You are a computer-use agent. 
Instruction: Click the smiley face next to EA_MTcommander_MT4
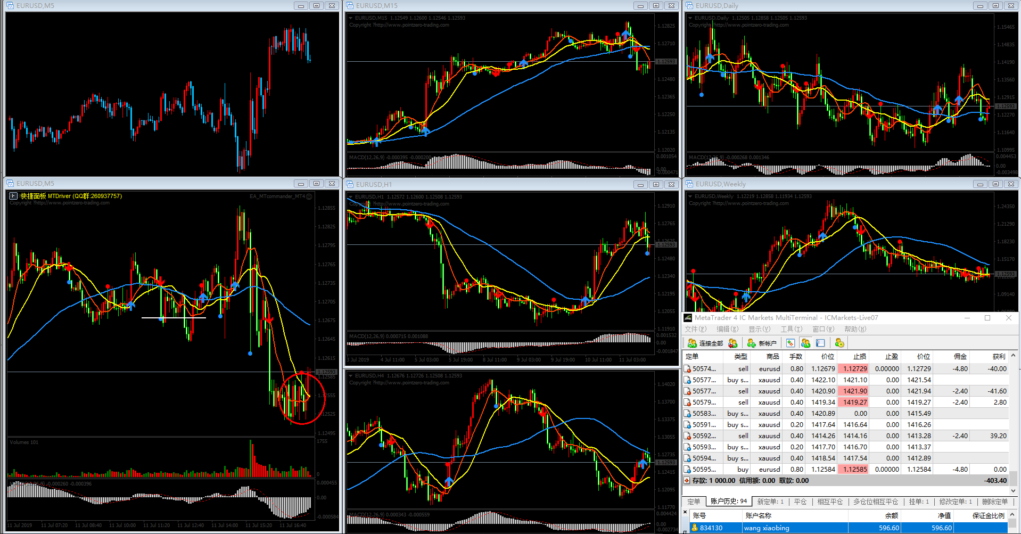[x=309, y=196]
